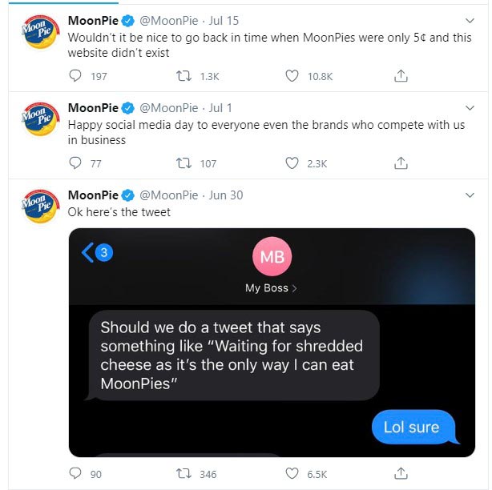The height and width of the screenshot is (490, 492).
Task: Open the @MoonPie handle on the first tweet
Action: [168, 21]
